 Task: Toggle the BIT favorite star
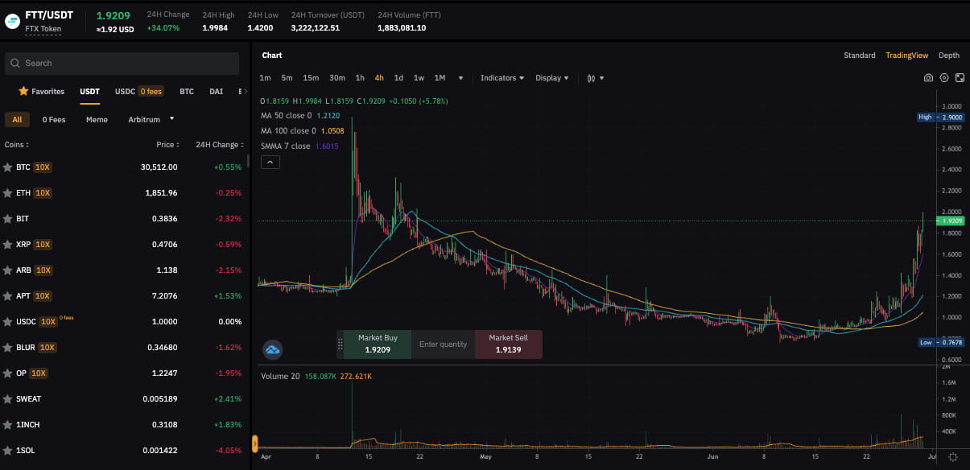(x=8, y=219)
